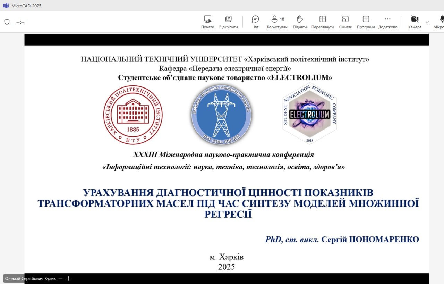Open the Програми (Apps) panel
This screenshot has height=284, width=444.
click(x=366, y=22)
